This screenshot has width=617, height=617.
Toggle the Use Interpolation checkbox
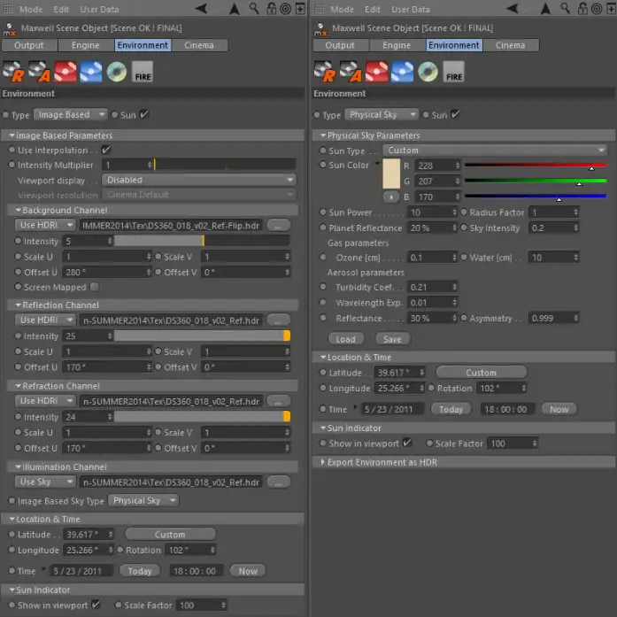tap(106, 150)
